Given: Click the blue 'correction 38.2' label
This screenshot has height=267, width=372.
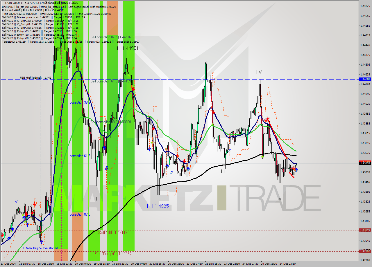Looking at the screenshot, I should pos(80,102).
